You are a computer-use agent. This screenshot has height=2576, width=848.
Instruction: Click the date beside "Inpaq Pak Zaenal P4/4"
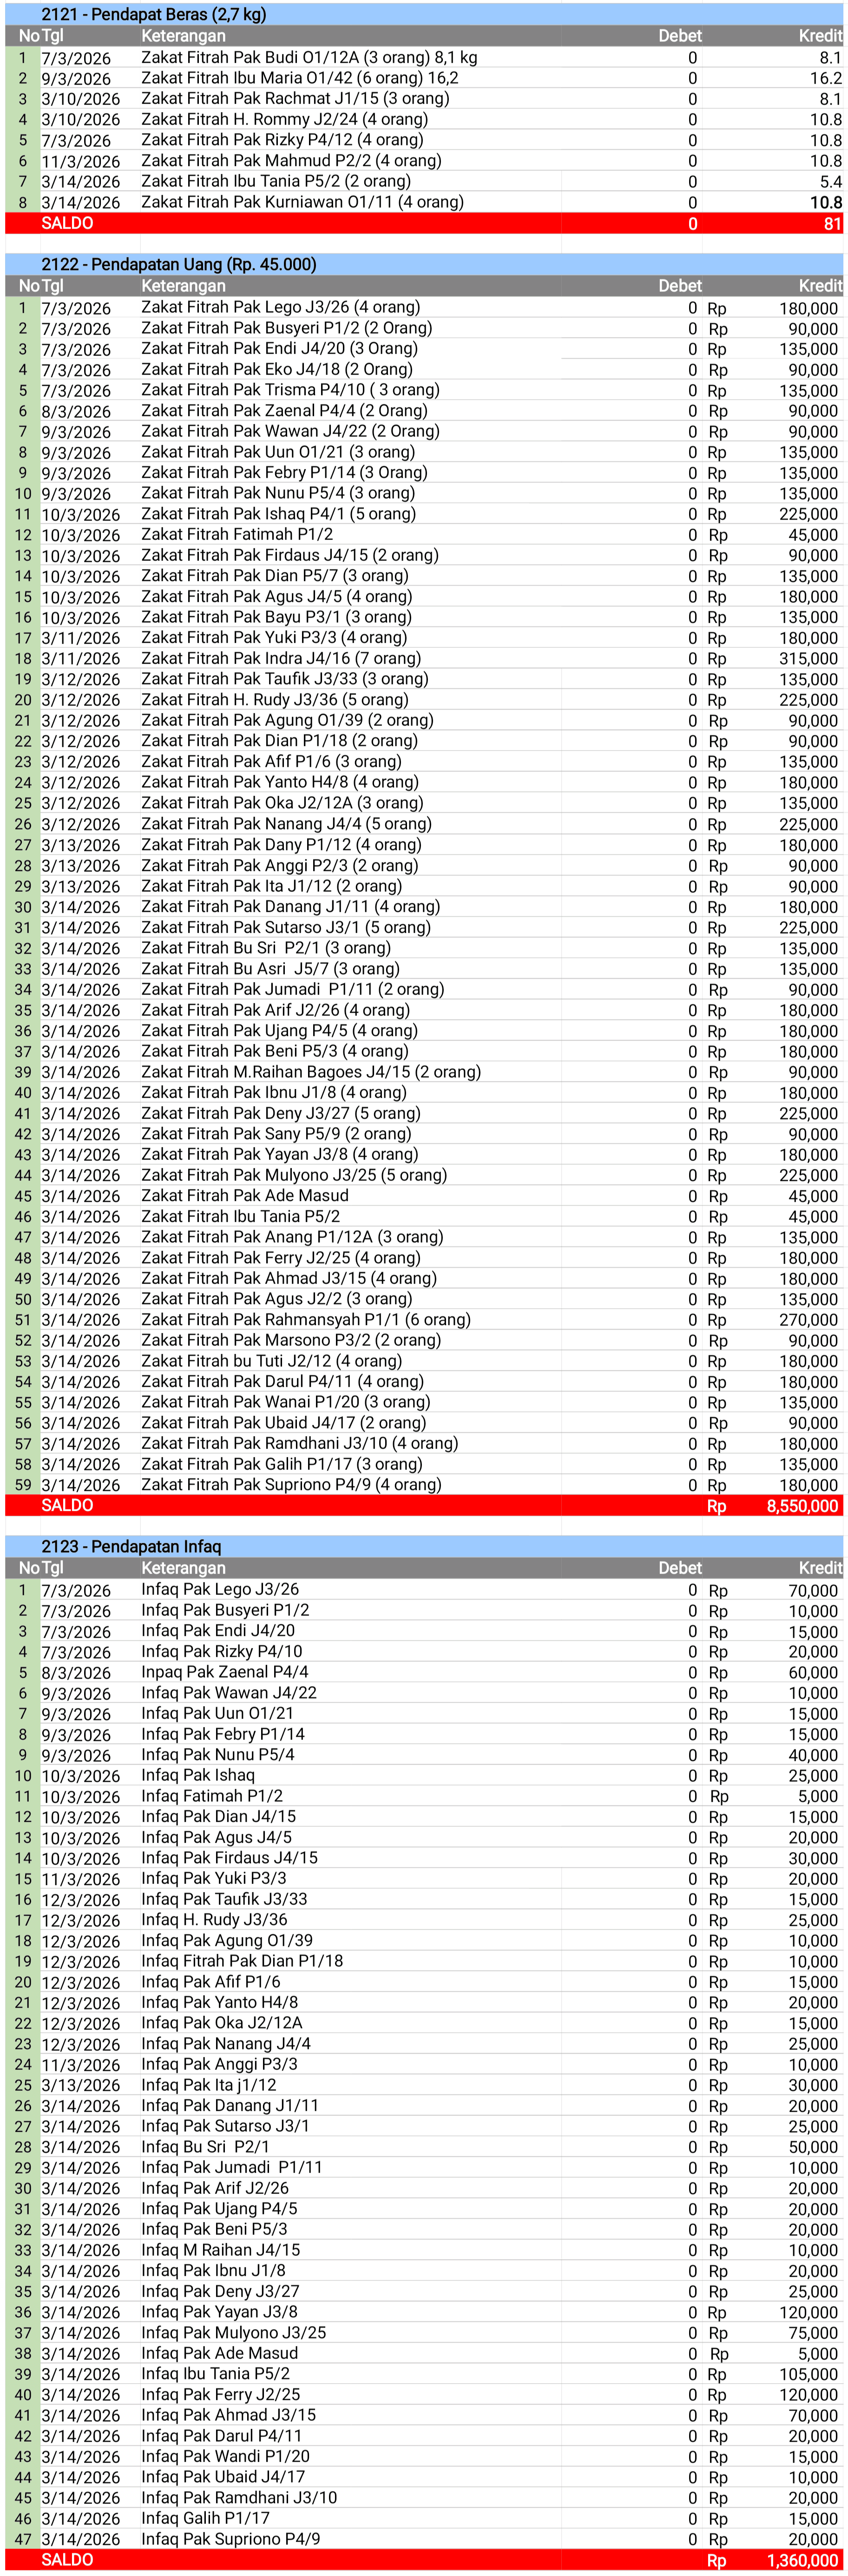coord(76,1673)
